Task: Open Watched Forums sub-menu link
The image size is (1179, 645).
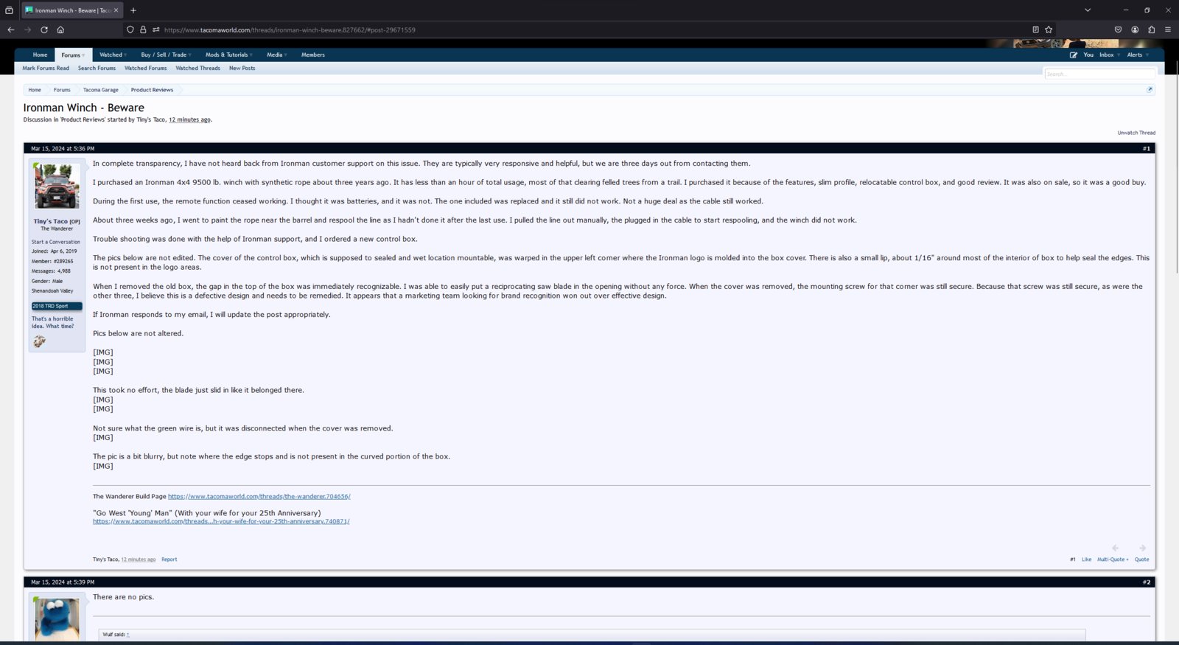Action: tap(145, 68)
